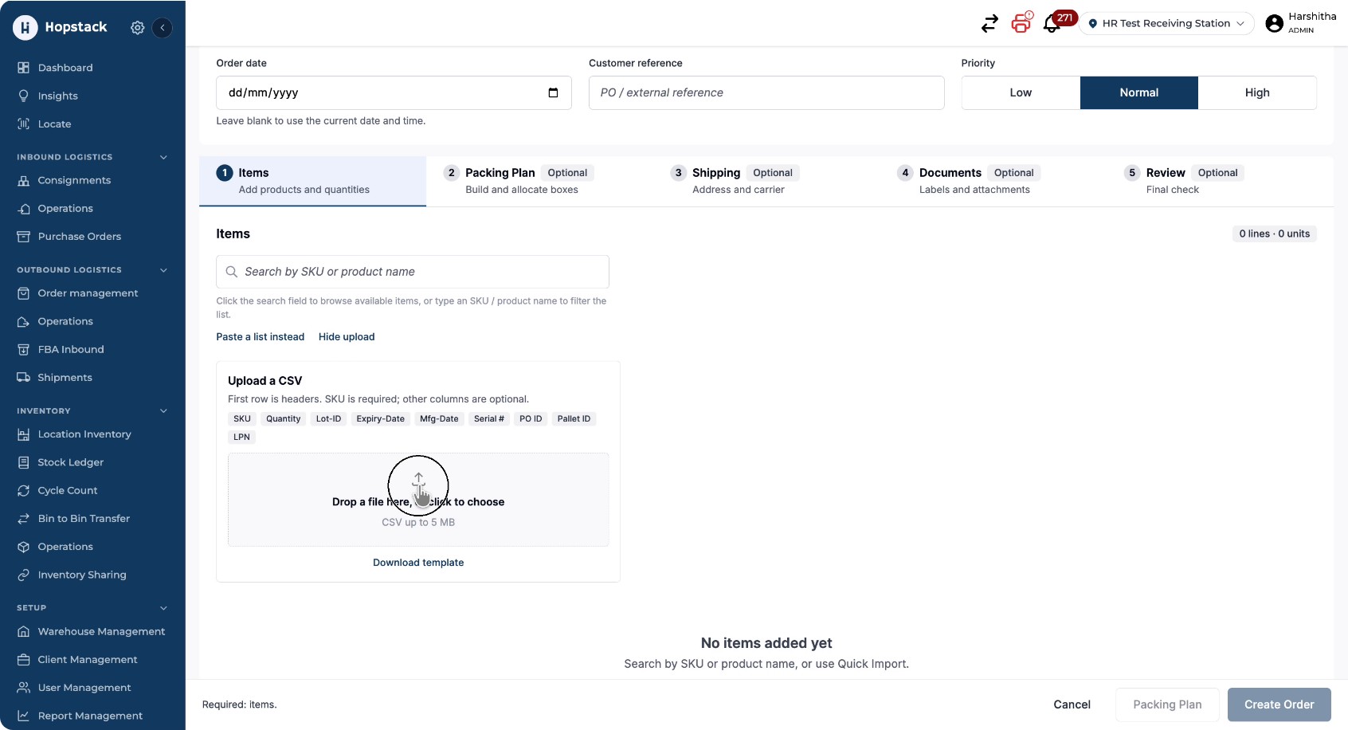Switch to the Packing Plan step tab

539,181
